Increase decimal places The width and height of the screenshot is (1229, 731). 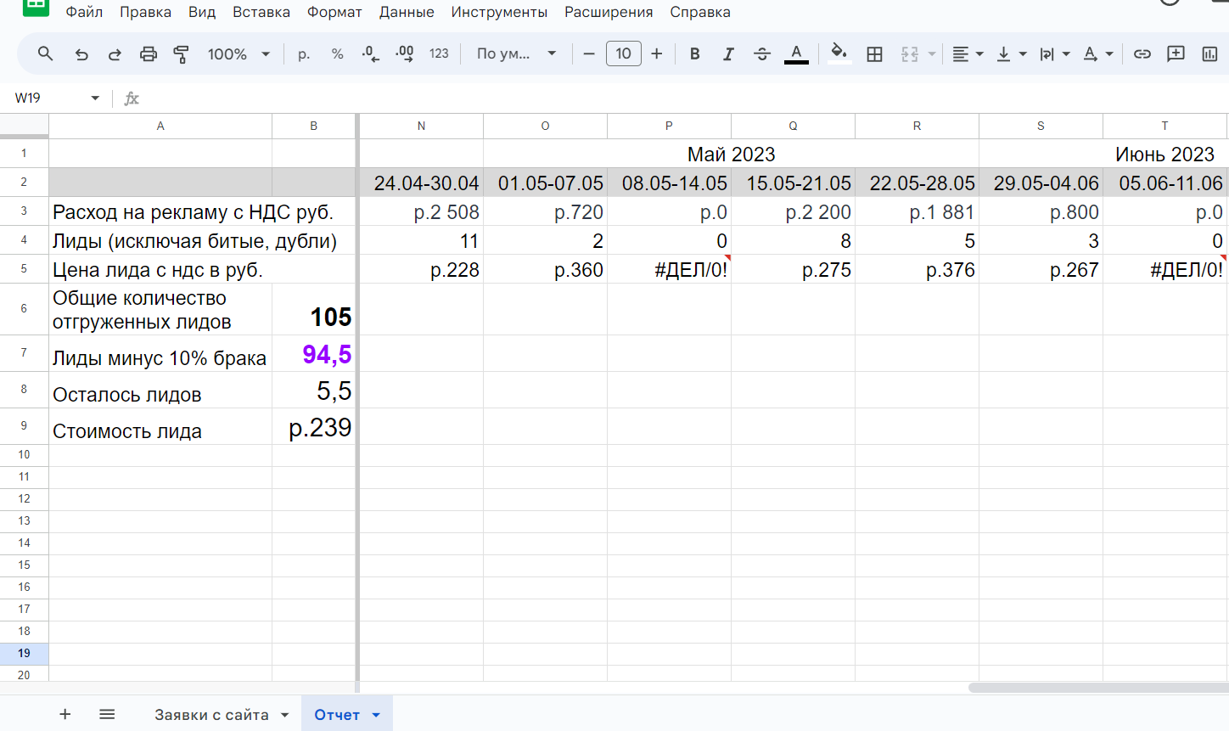pos(405,53)
